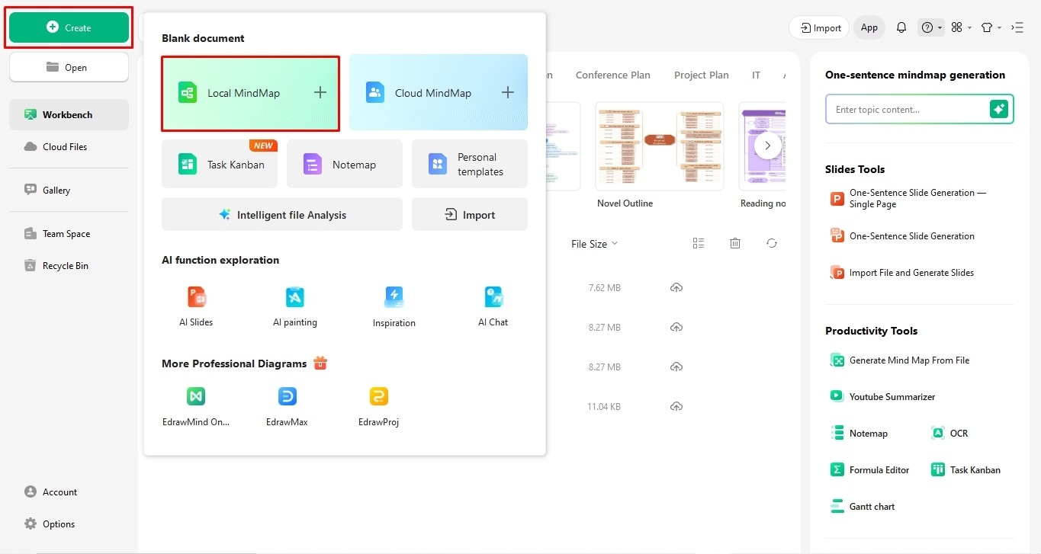
Task: Open the Recycle Bin
Action: (69, 265)
